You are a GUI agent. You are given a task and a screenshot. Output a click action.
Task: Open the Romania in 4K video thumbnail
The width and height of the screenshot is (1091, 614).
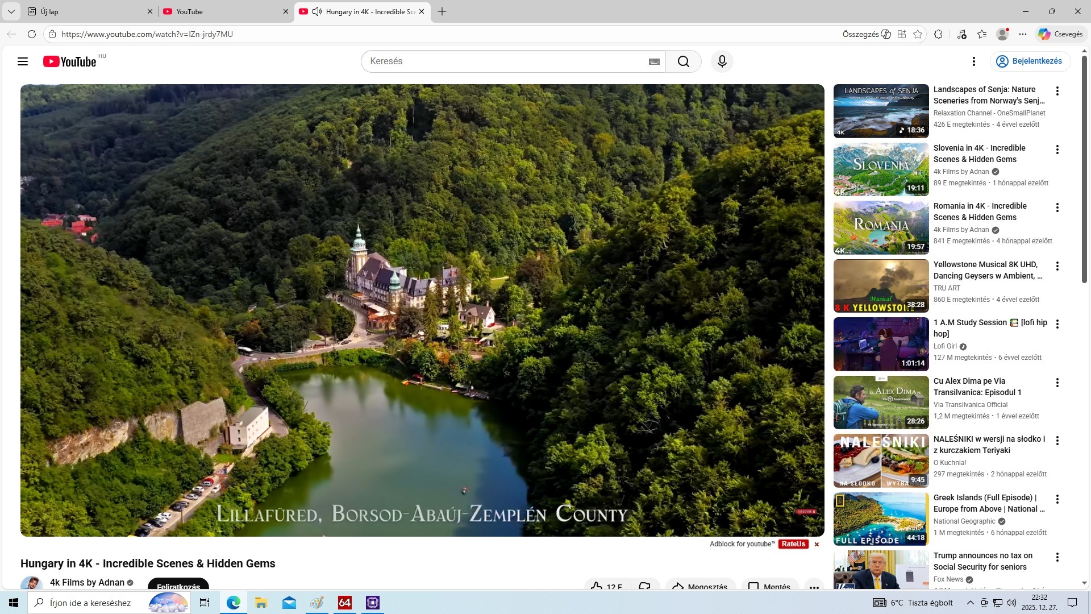pyautogui.click(x=881, y=227)
